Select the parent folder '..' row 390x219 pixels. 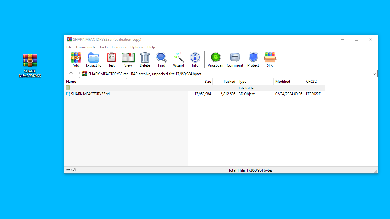point(195,88)
